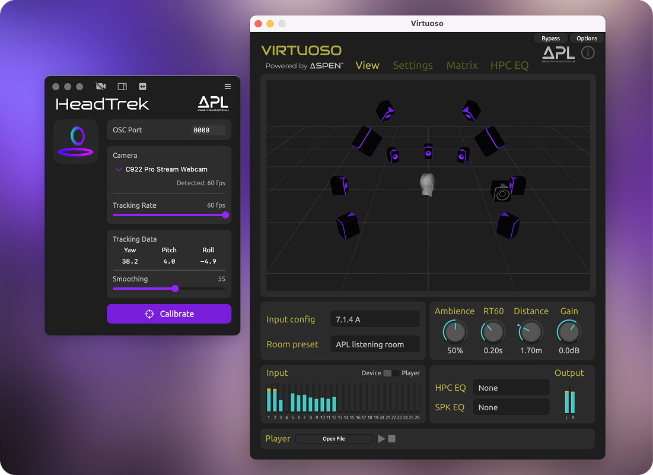Switch to the Settings tab
The image size is (653, 475).
coord(413,65)
